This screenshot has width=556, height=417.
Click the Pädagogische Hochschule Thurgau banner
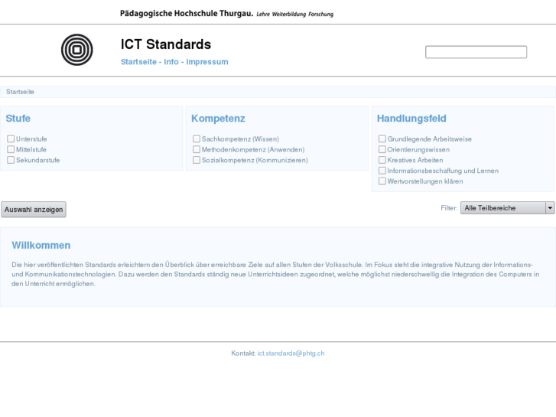pyautogui.click(x=226, y=14)
